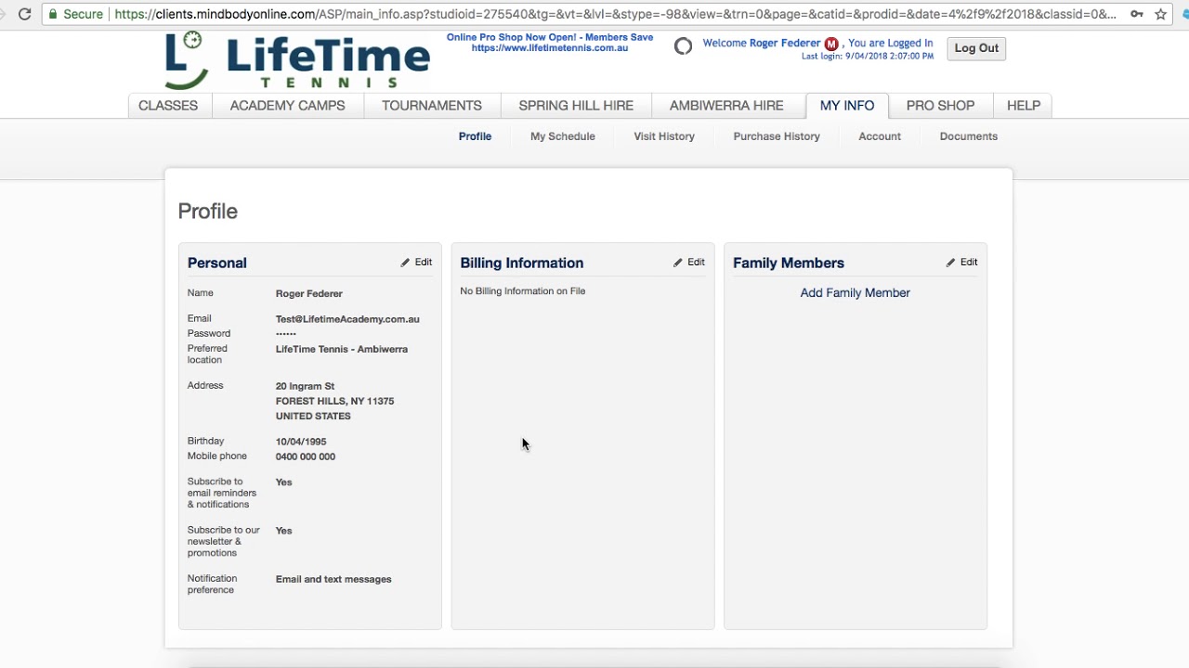Open the lifetimetennis.com.au Pro Shop link
This screenshot has height=668, width=1189.
point(550,48)
